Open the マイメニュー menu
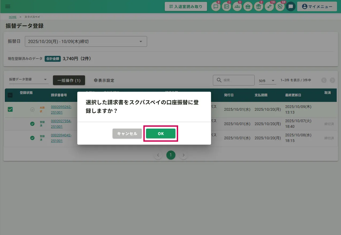The height and width of the screenshot is (235, 341). click(x=317, y=7)
